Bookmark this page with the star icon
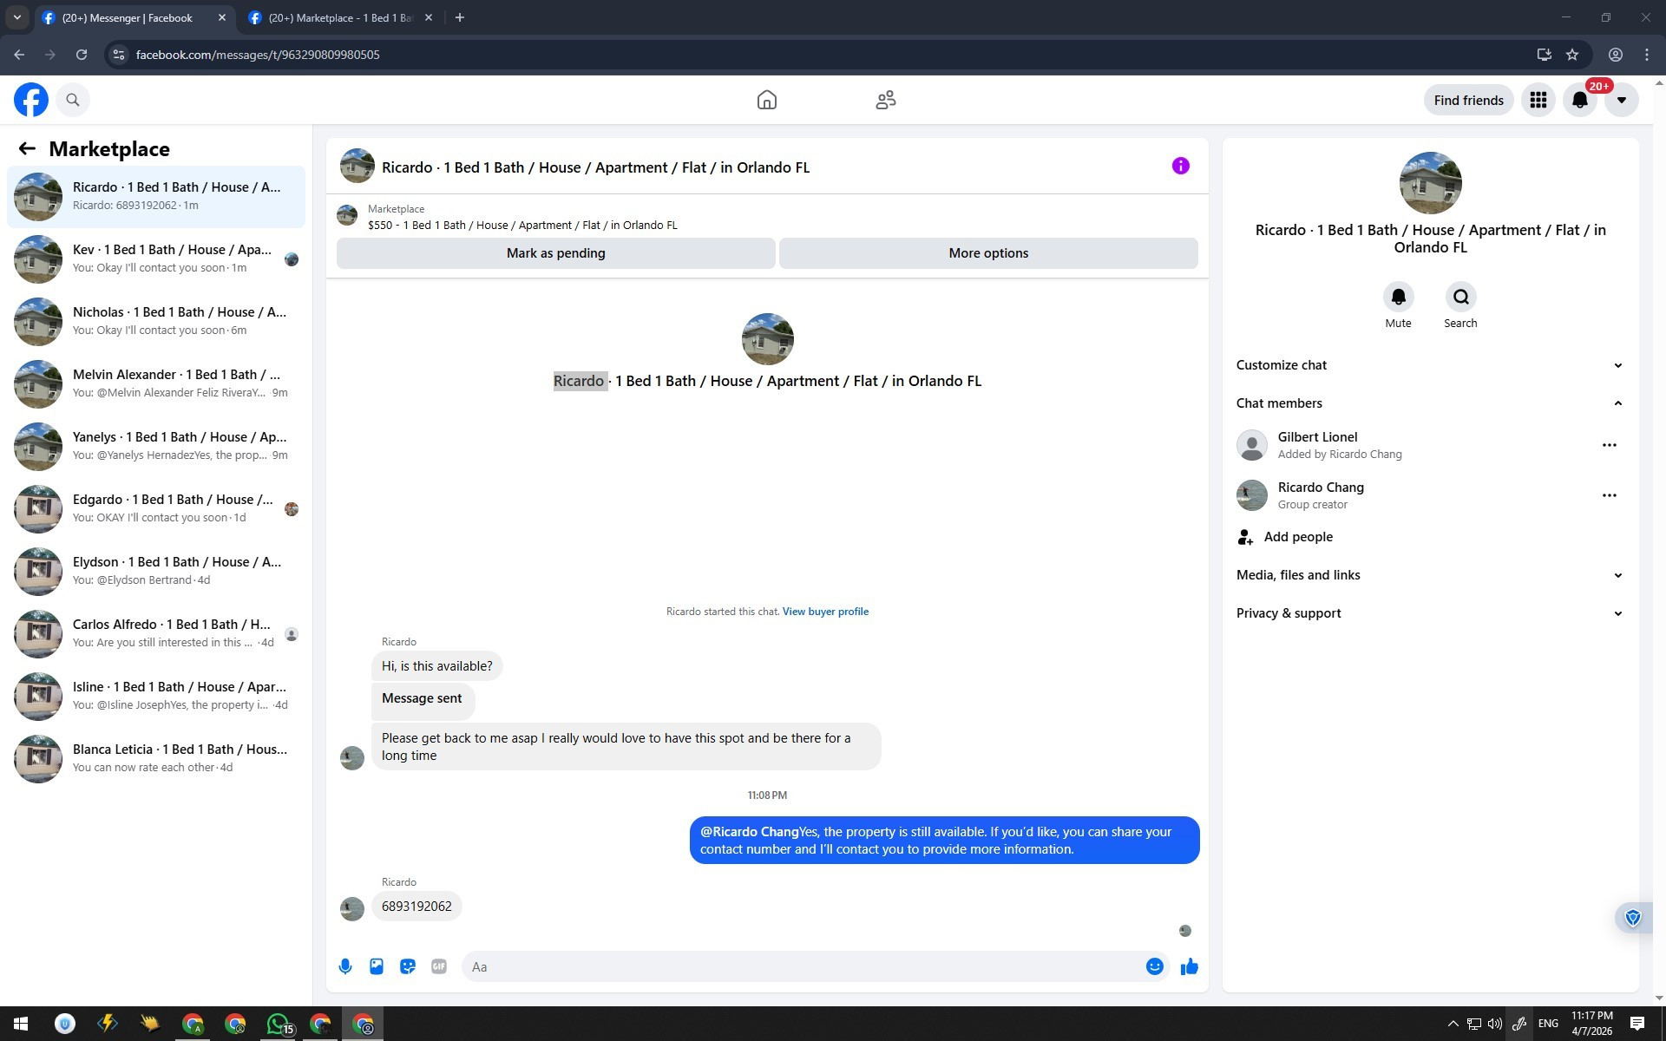1666x1041 pixels. click(1572, 55)
